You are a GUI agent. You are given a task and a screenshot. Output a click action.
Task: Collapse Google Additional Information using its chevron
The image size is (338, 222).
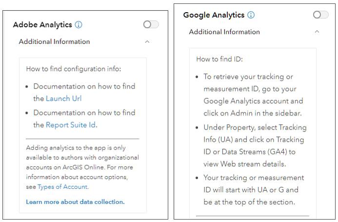click(317, 32)
